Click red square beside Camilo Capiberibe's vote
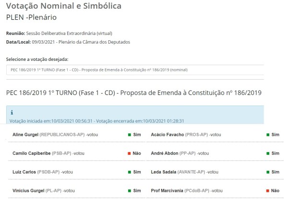Screen dimensions: 288x200 click(x=129, y=153)
